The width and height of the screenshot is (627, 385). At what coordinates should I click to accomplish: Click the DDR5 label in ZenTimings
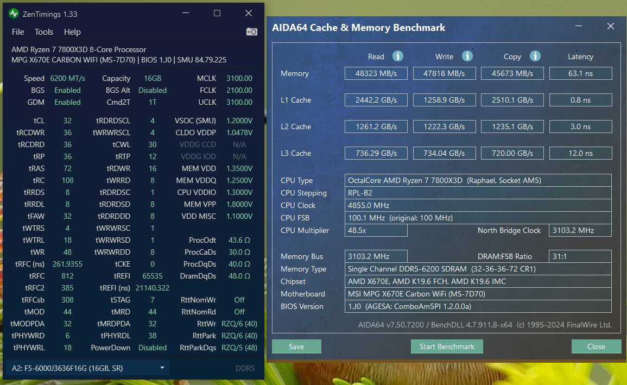tap(245, 368)
